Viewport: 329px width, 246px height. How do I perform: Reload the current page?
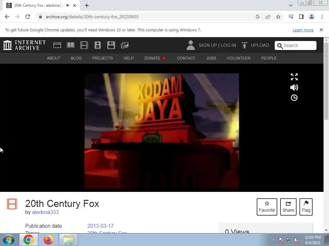click(28, 17)
